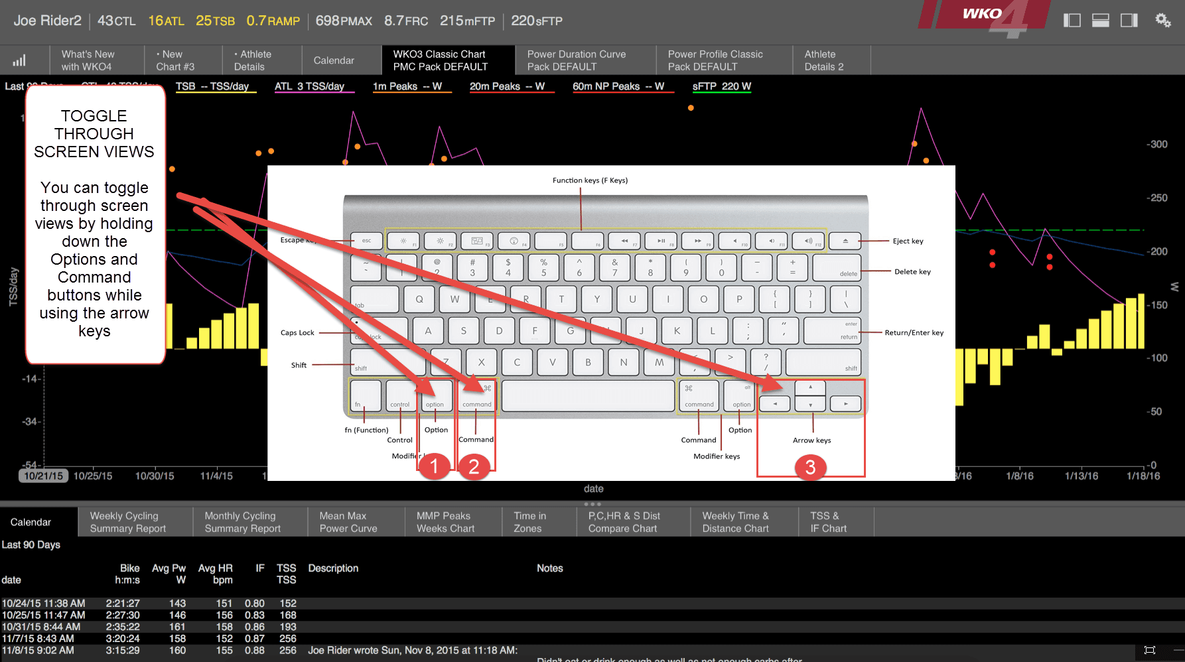
Task: Click the Joe Rider wrote description text
Action: coord(413,651)
